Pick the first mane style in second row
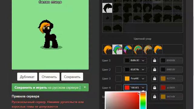The height and width of the screenshot is (109, 194). click(x=107, y=18)
